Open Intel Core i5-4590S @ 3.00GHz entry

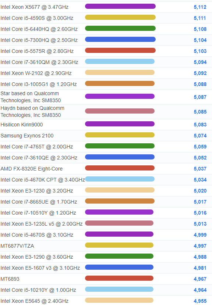[x=37, y=18]
